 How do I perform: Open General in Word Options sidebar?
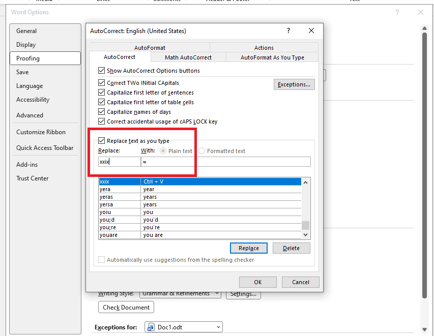(x=45, y=31)
